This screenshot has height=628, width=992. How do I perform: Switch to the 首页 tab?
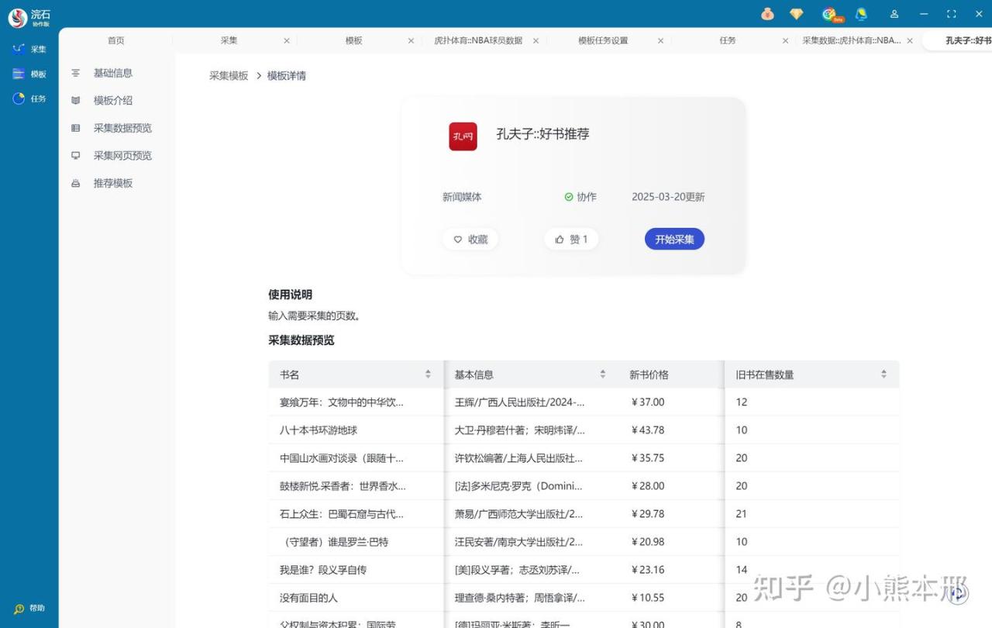point(115,40)
